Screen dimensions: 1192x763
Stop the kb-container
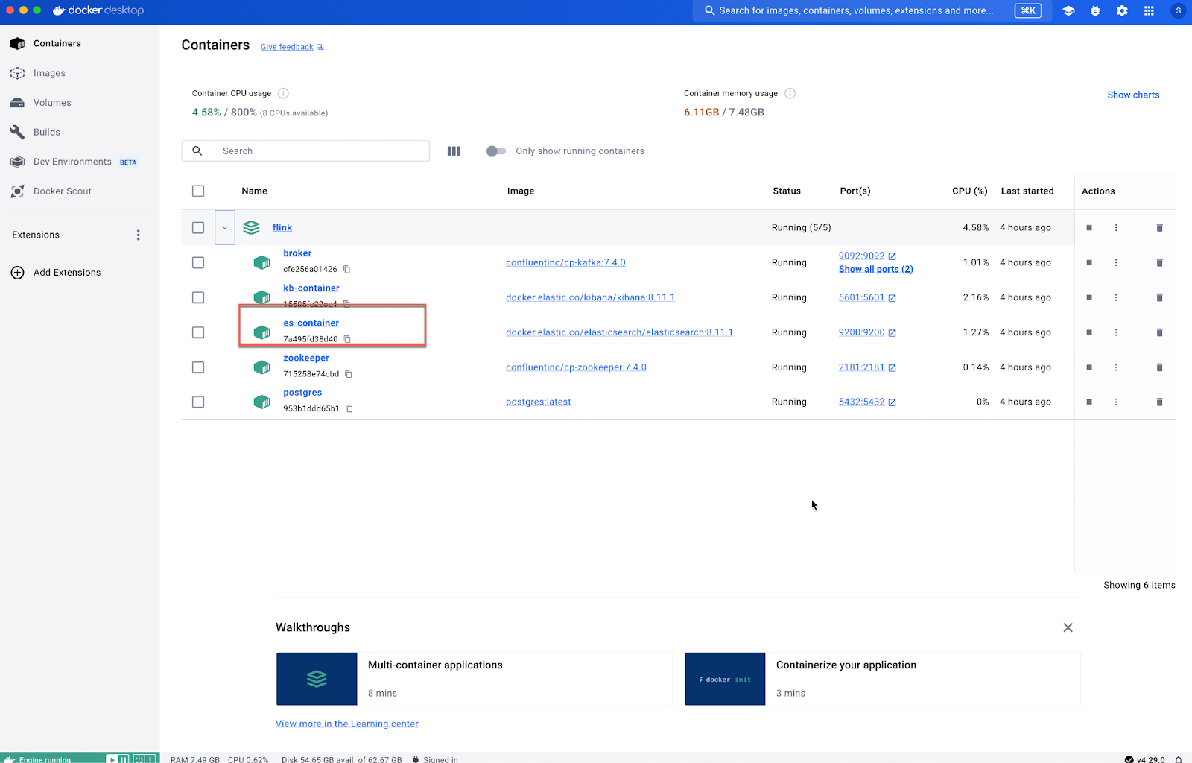[x=1089, y=297]
